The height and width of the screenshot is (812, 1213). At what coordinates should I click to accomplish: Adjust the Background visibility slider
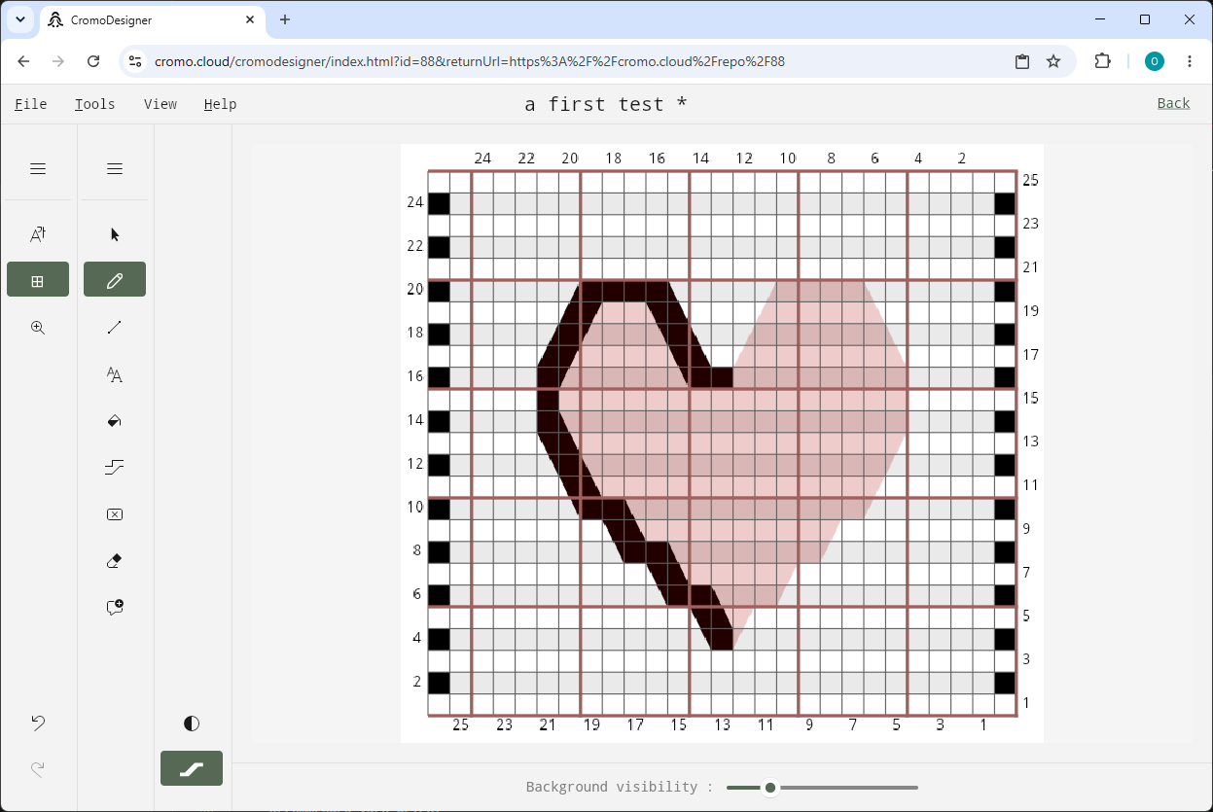point(822,788)
